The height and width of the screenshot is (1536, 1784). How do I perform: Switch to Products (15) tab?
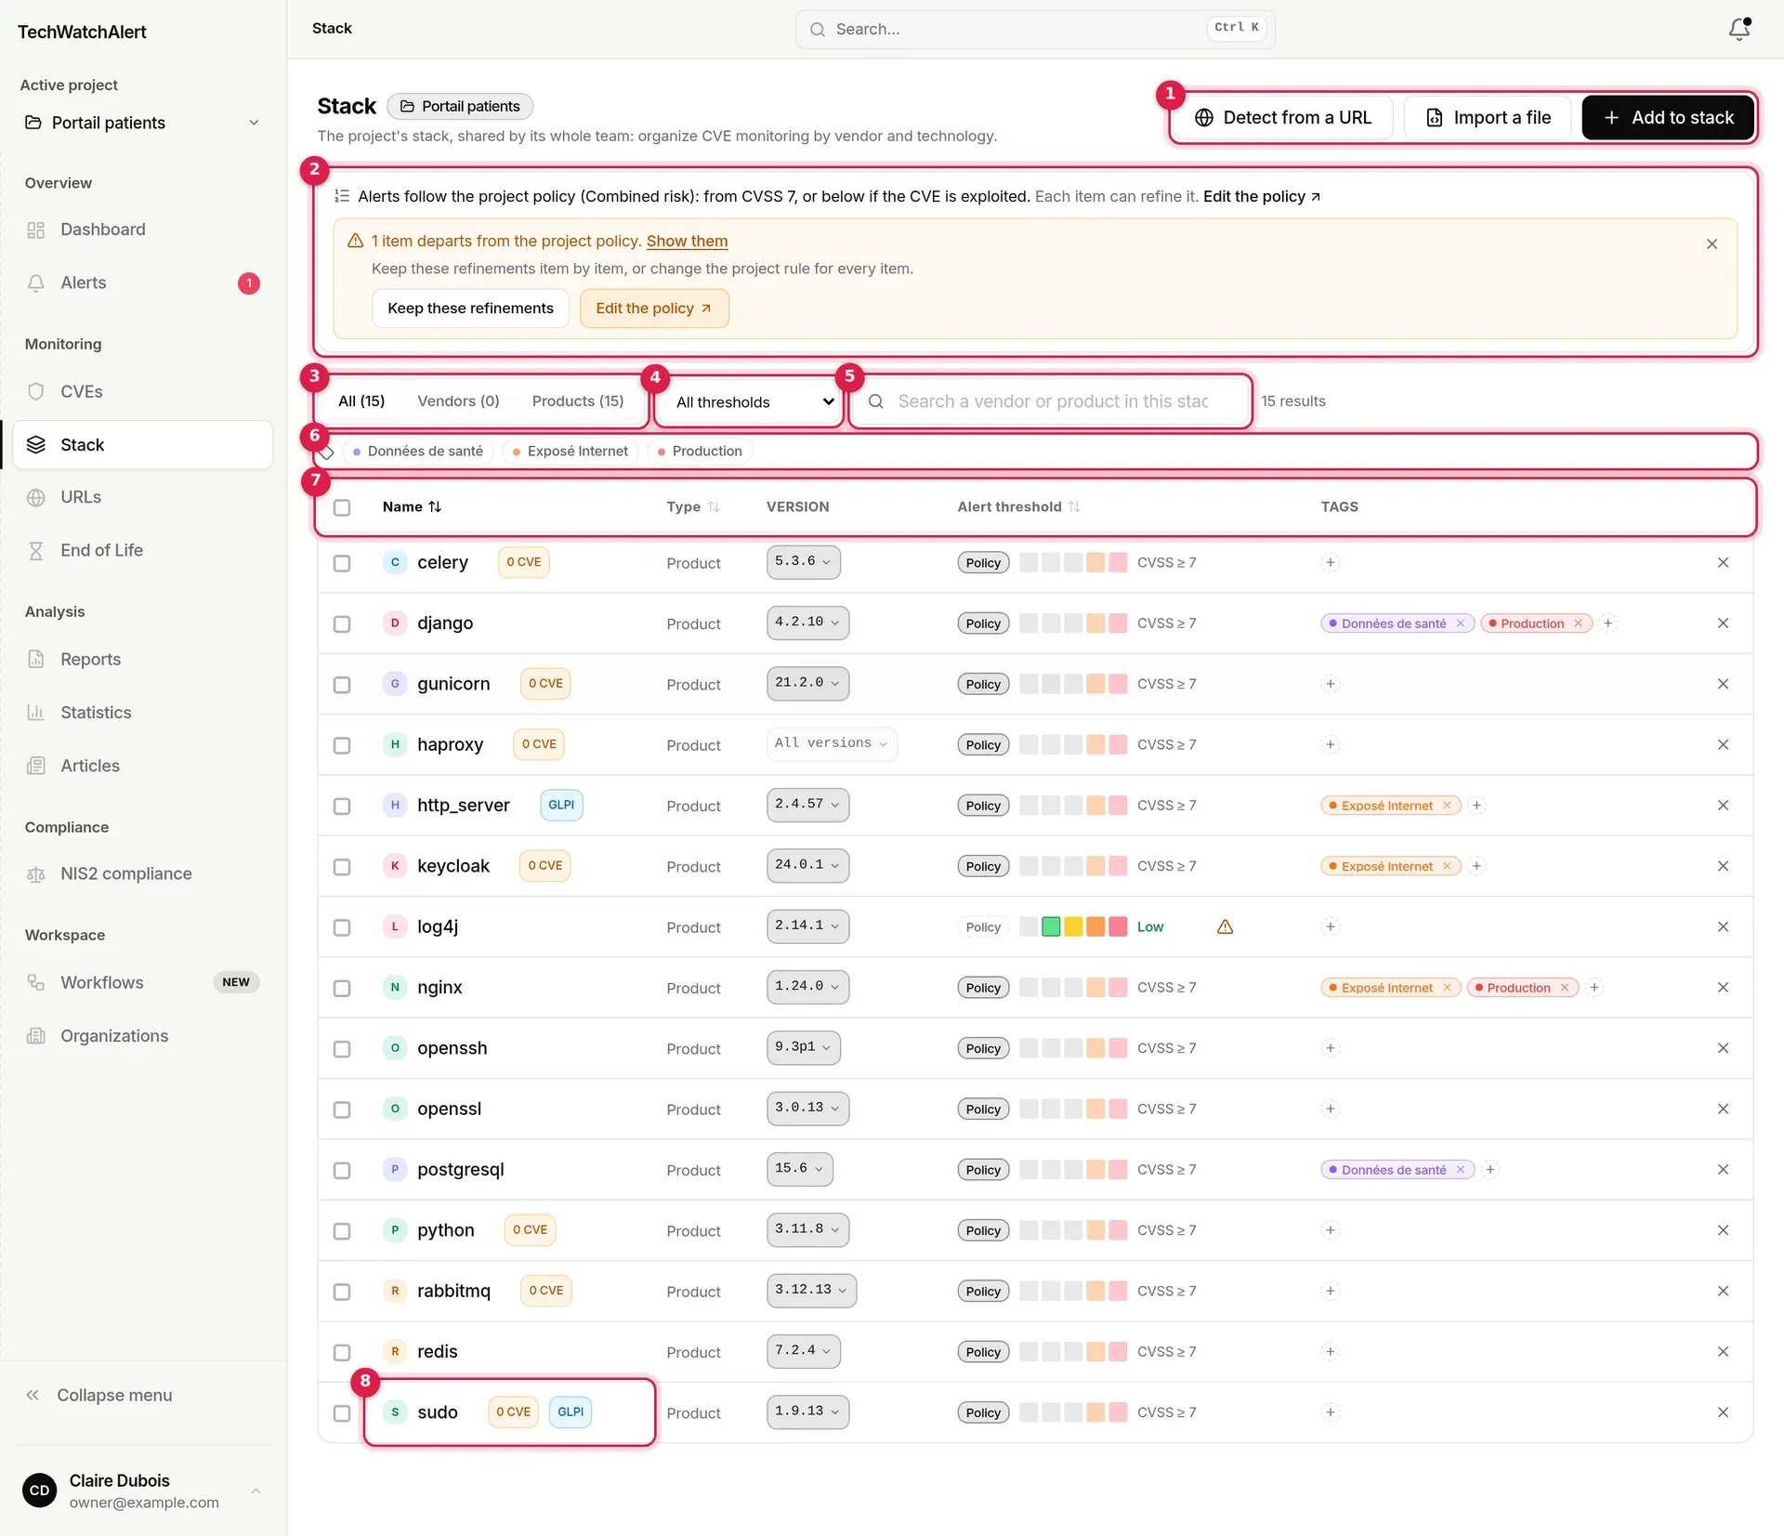point(578,401)
